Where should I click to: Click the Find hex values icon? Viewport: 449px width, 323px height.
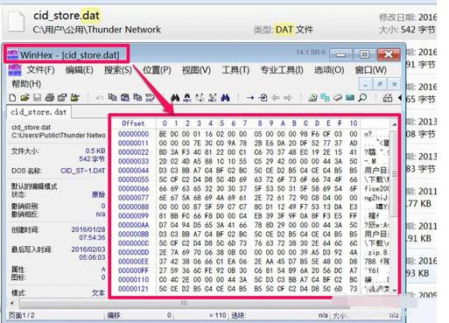point(187,97)
